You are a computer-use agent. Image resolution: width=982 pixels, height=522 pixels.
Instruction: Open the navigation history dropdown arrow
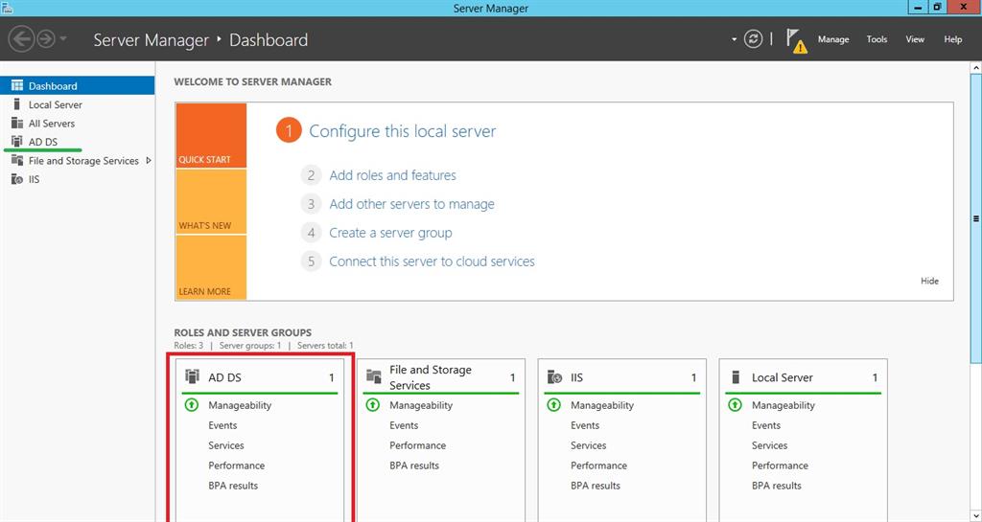point(63,39)
